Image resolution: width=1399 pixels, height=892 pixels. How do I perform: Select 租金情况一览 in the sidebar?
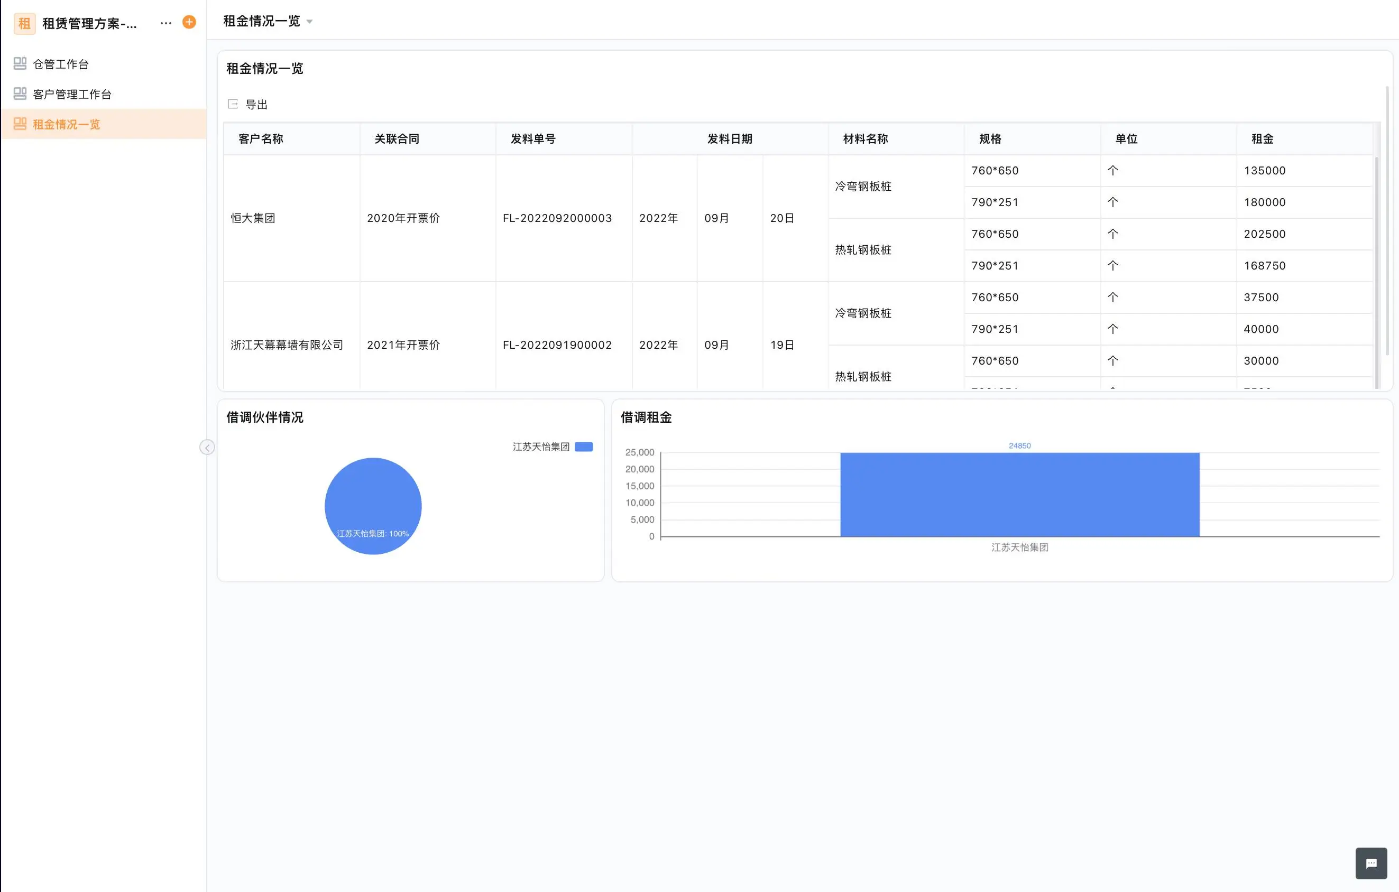point(66,124)
